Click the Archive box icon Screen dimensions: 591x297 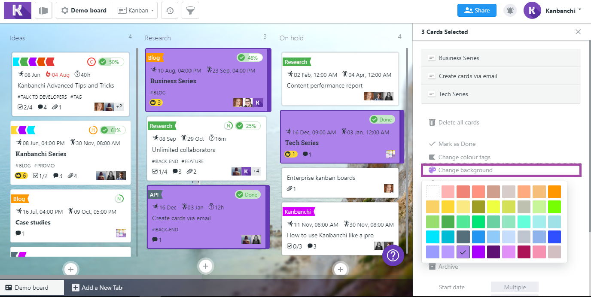(432, 267)
